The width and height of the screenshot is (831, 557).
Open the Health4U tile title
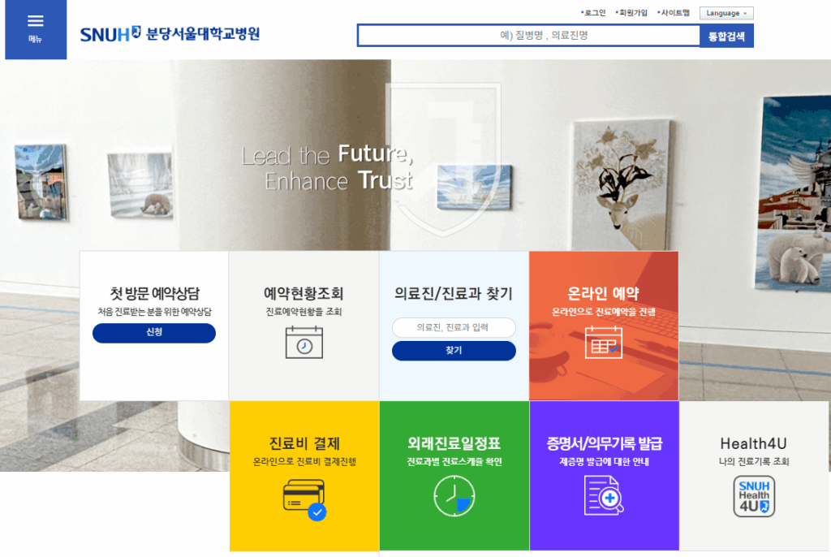(x=754, y=443)
